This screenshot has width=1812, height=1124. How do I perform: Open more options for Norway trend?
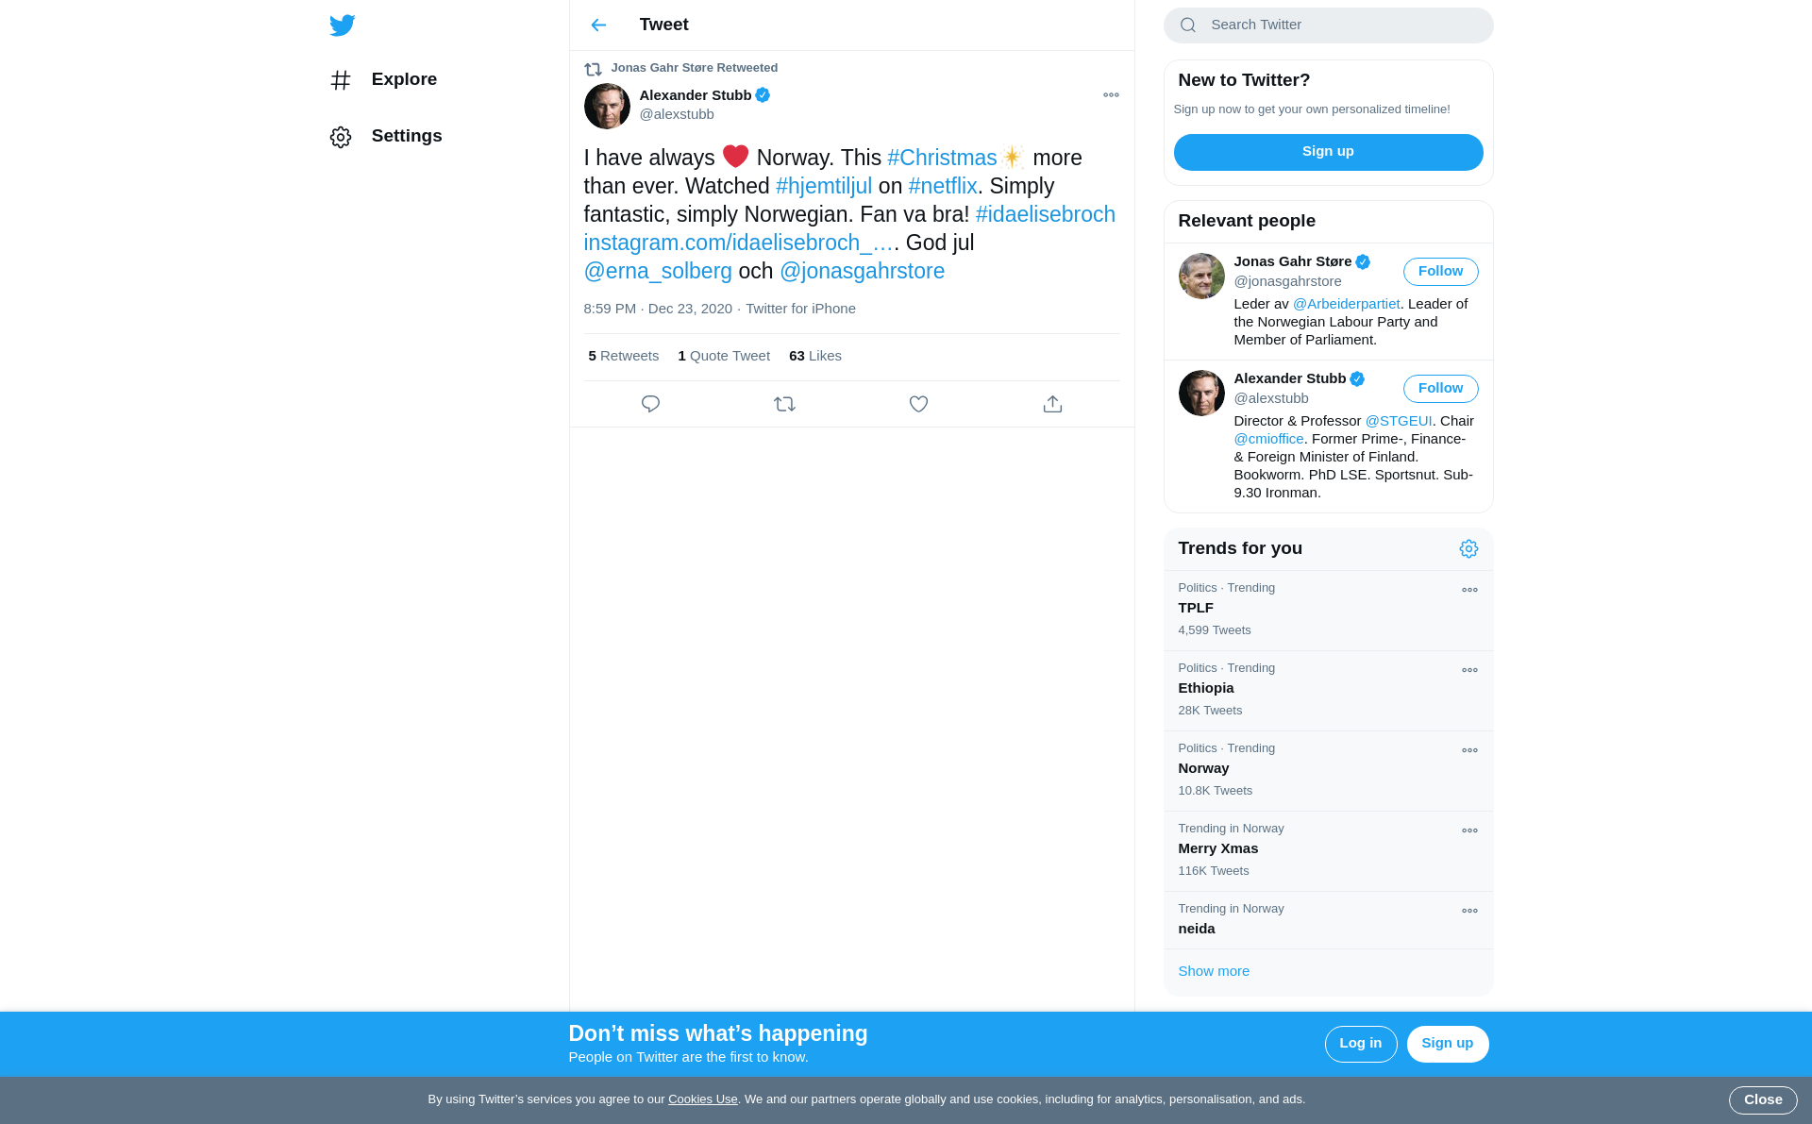click(x=1469, y=750)
